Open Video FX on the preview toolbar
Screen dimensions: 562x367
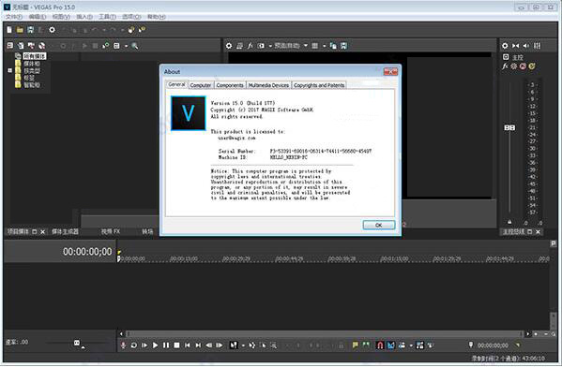pyautogui.click(x=250, y=46)
